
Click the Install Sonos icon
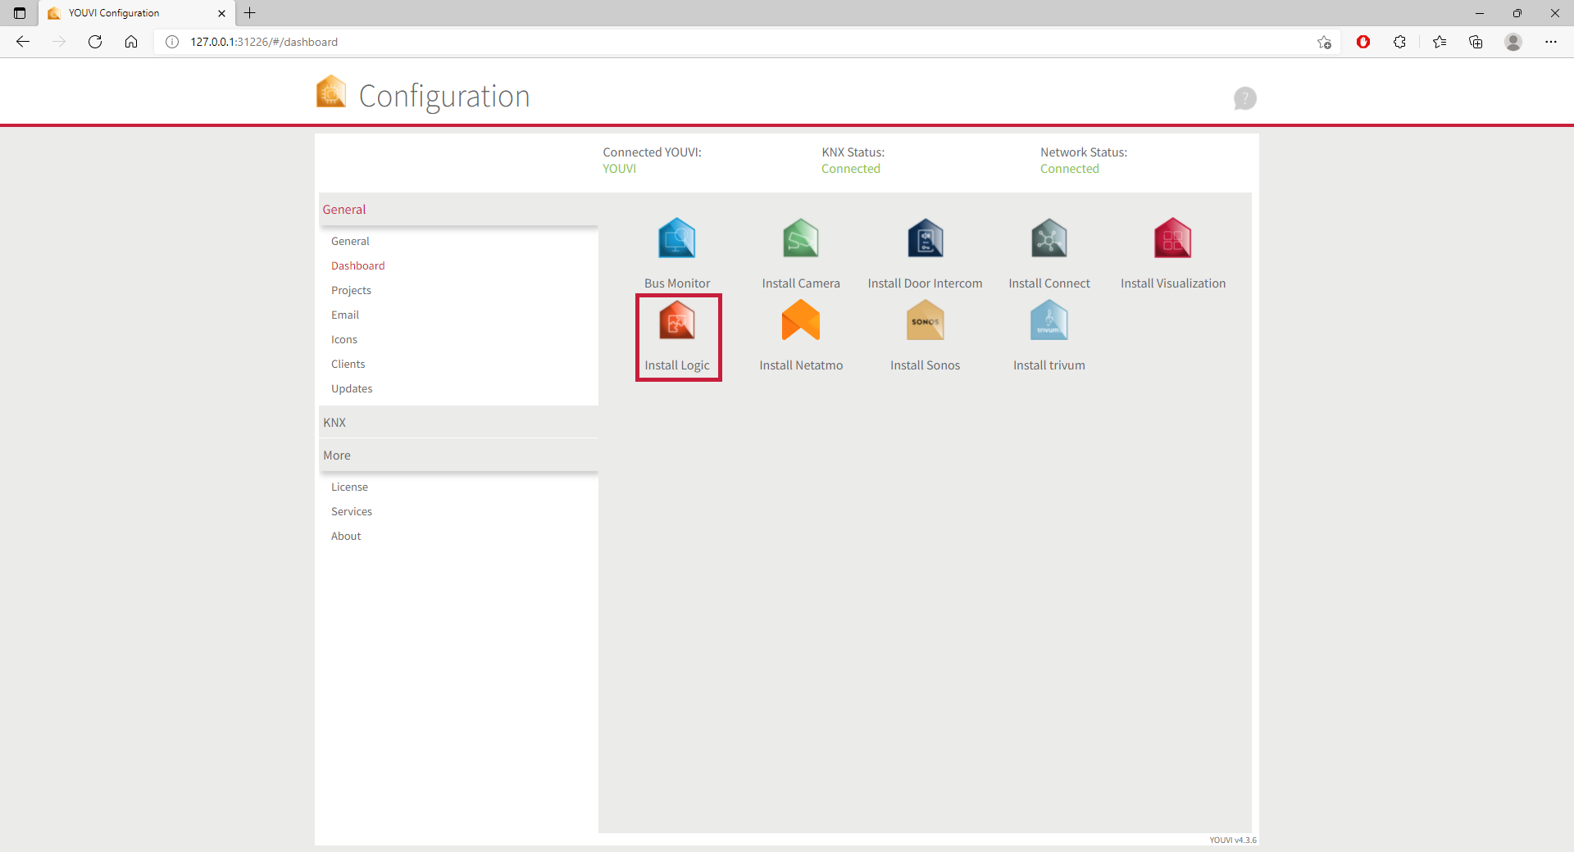tap(926, 320)
